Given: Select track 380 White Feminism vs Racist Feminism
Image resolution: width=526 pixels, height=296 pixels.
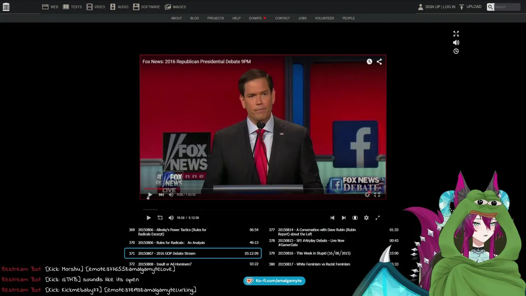Looking at the screenshot, I should tap(333, 264).
